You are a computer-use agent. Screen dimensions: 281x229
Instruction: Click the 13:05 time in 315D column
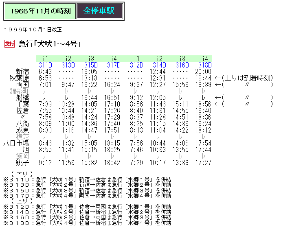tap(89, 72)
